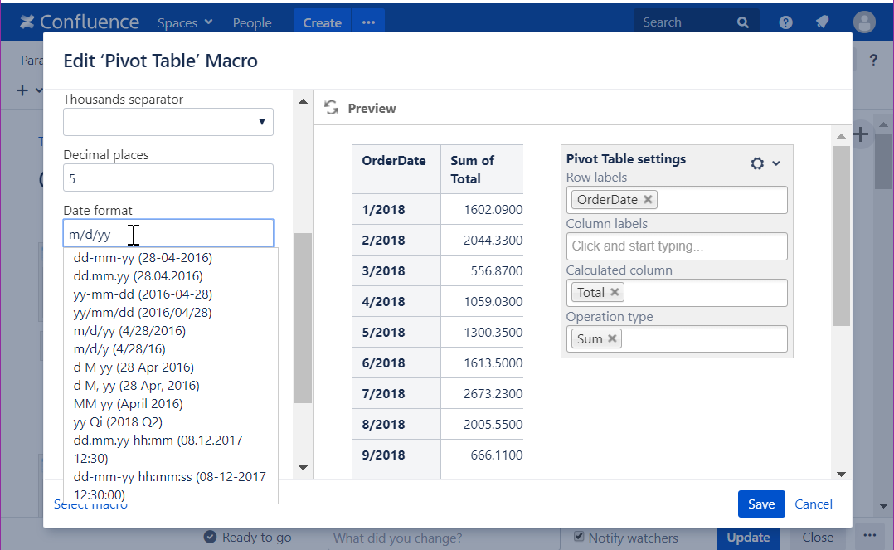894x550 pixels.
Task: Open the user profile avatar
Action: click(x=864, y=22)
